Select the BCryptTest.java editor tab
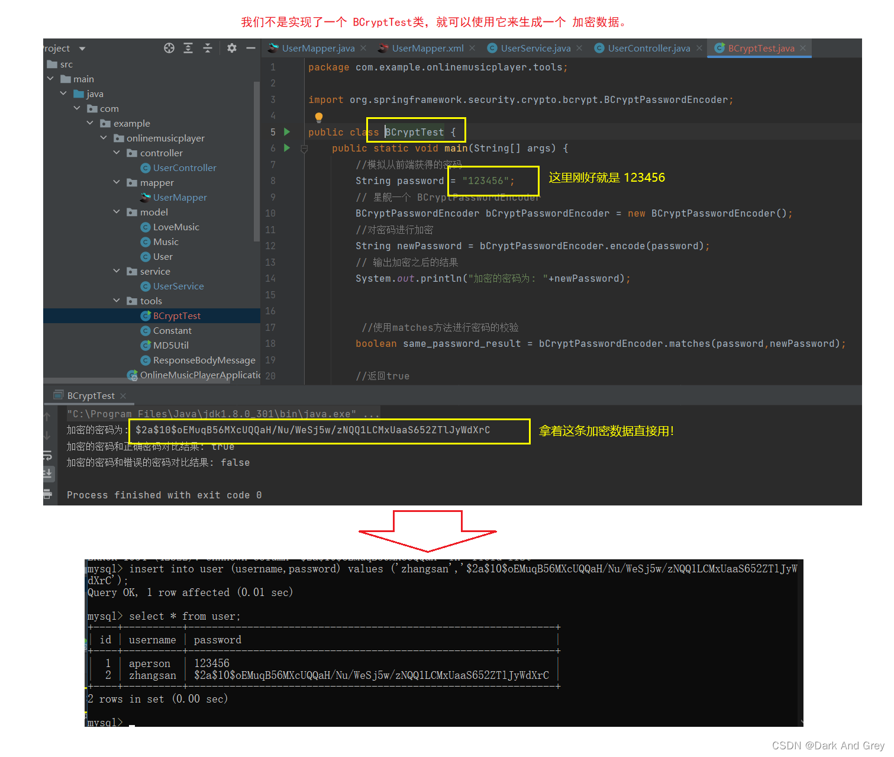 coord(761,48)
